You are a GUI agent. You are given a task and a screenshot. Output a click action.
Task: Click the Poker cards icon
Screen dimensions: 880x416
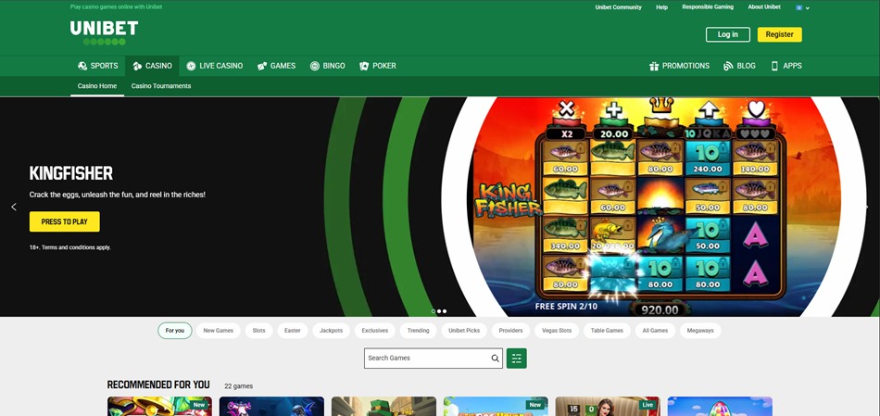click(364, 66)
